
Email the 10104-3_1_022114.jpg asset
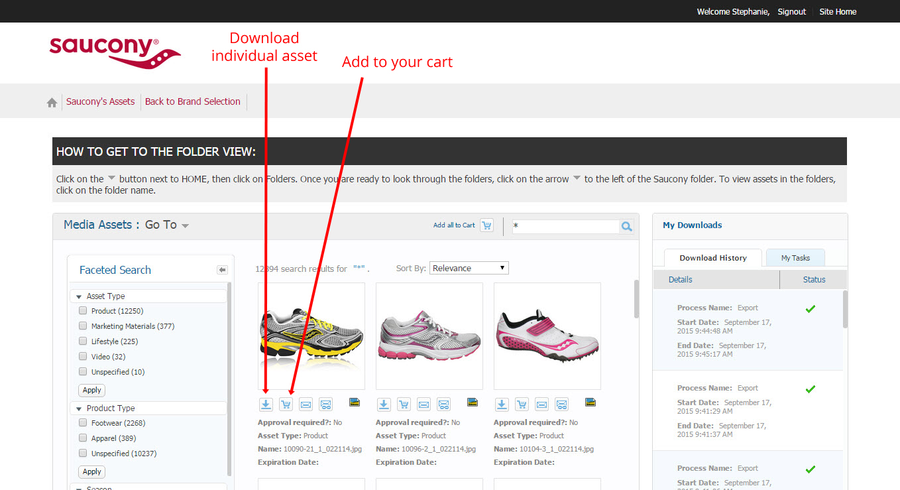point(541,404)
